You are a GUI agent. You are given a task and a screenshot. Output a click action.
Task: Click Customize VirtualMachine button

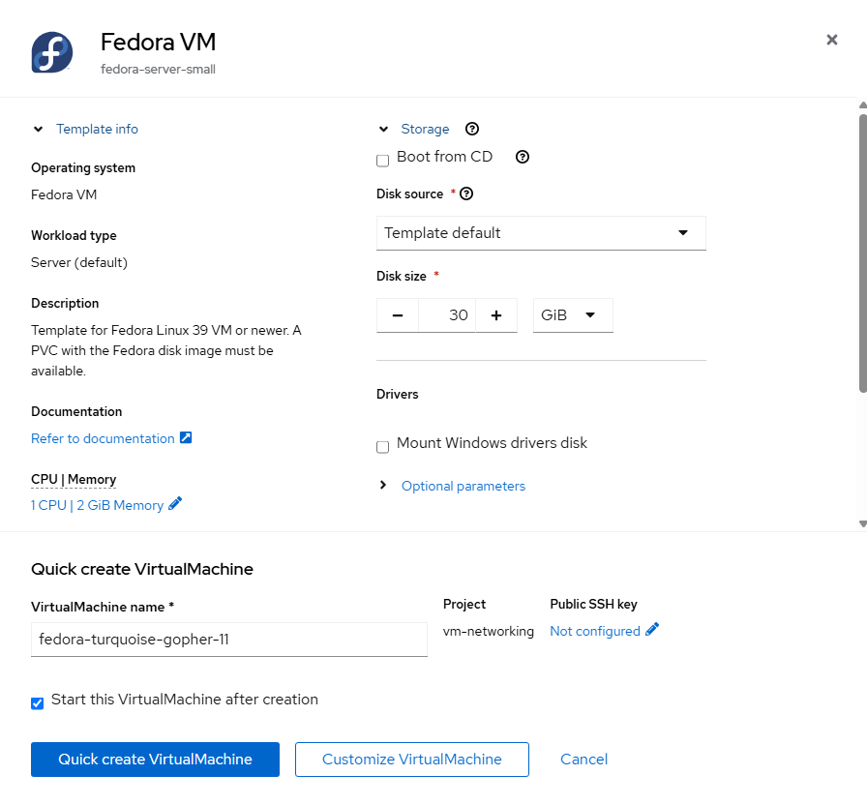tap(412, 760)
